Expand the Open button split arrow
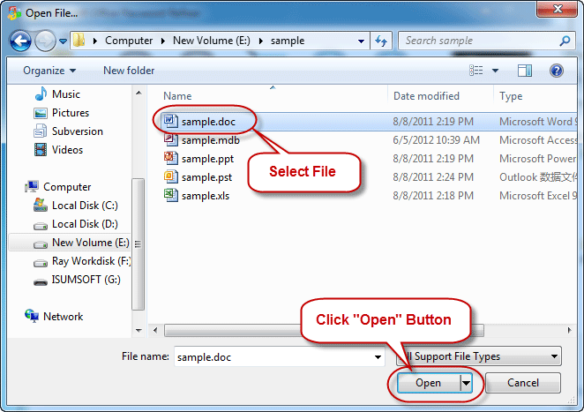This screenshot has width=584, height=412. [466, 383]
